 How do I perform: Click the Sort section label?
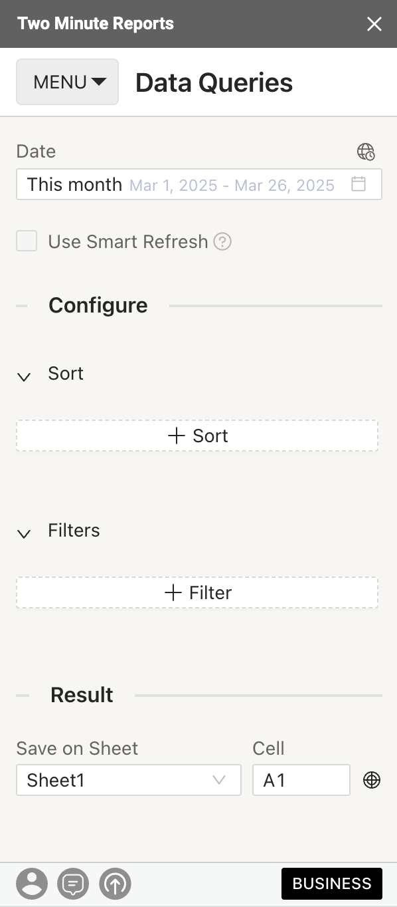[x=66, y=373]
